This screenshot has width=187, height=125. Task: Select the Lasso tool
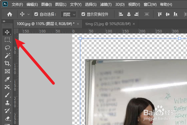point(7,48)
